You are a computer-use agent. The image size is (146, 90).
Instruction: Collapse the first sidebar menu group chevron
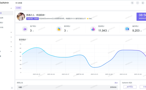tap(11, 8)
